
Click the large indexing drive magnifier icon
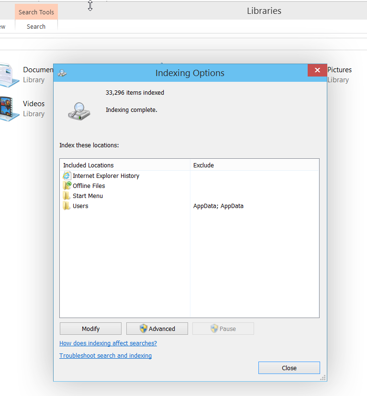pos(79,111)
